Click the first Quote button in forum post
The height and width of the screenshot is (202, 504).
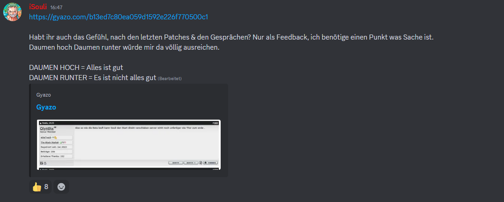click(x=176, y=163)
